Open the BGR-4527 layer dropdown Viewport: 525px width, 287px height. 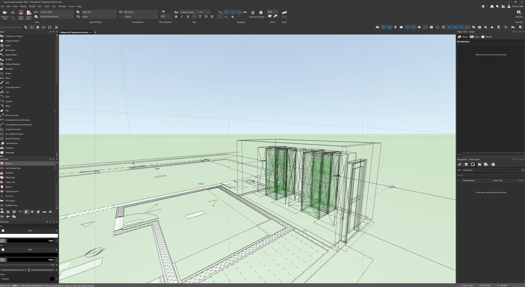[x=99, y=12]
